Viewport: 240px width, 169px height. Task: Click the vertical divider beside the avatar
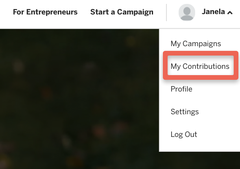166,13
